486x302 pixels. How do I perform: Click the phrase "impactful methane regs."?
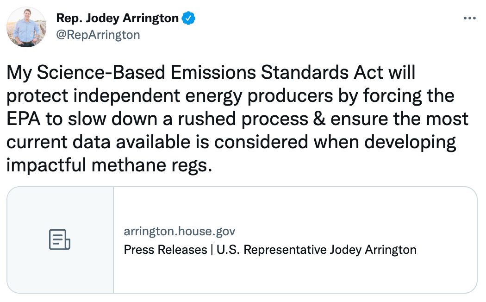pos(109,165)
